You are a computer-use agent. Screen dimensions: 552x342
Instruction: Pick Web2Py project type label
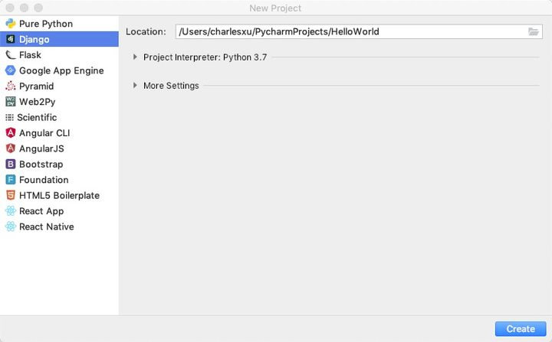(x=38, y=102)
